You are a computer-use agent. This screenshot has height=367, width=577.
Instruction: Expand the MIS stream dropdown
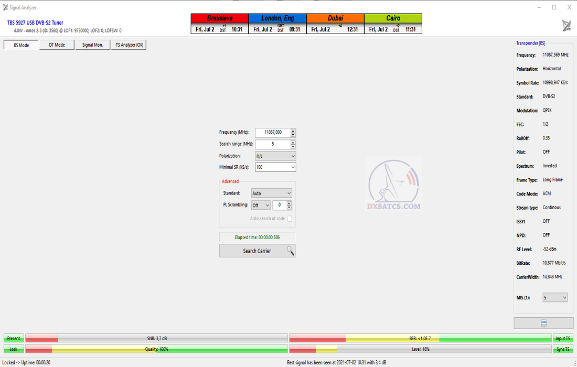[x=555, y=298]
